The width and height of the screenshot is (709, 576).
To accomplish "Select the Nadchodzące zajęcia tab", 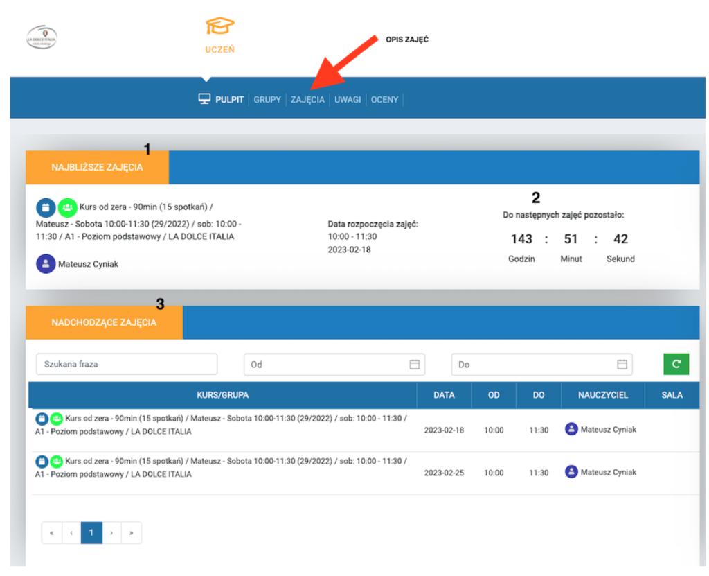I will click(x=104, y=322).
